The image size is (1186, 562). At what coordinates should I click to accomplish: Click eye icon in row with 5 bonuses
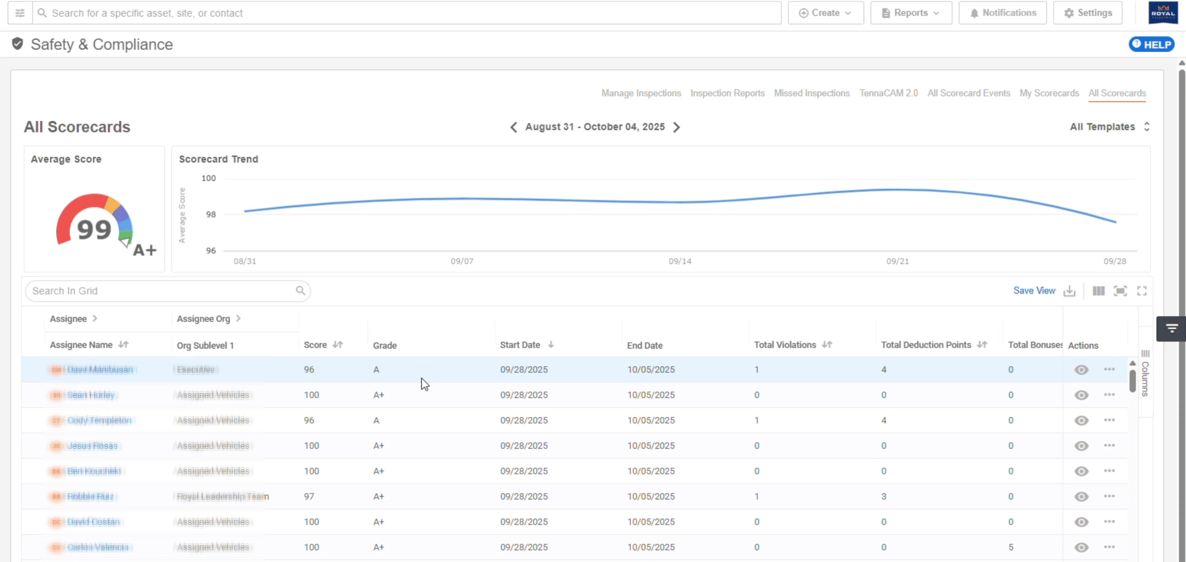click(x=1081, y=547)
